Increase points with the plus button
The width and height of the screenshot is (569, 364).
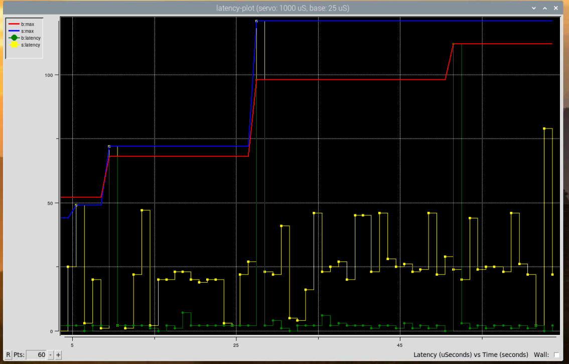[58, 355]
